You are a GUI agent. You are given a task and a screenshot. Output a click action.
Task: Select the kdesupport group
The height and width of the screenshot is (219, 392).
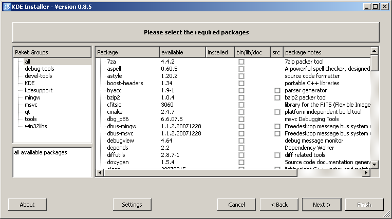tap(39, 91)
